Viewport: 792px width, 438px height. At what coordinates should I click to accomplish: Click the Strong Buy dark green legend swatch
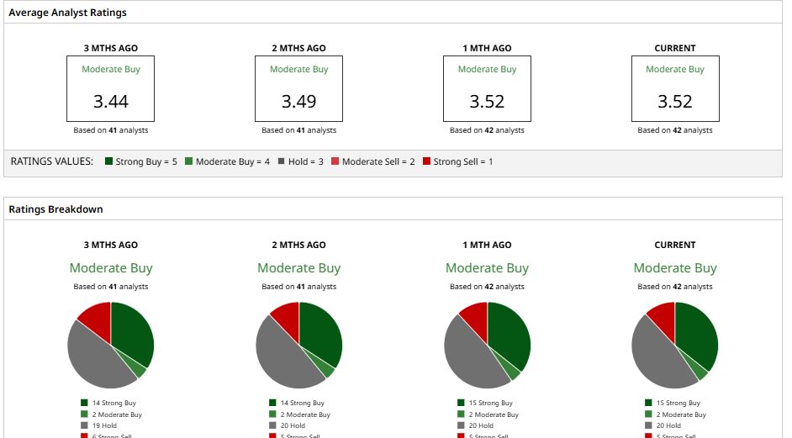[x=108, y=161]
